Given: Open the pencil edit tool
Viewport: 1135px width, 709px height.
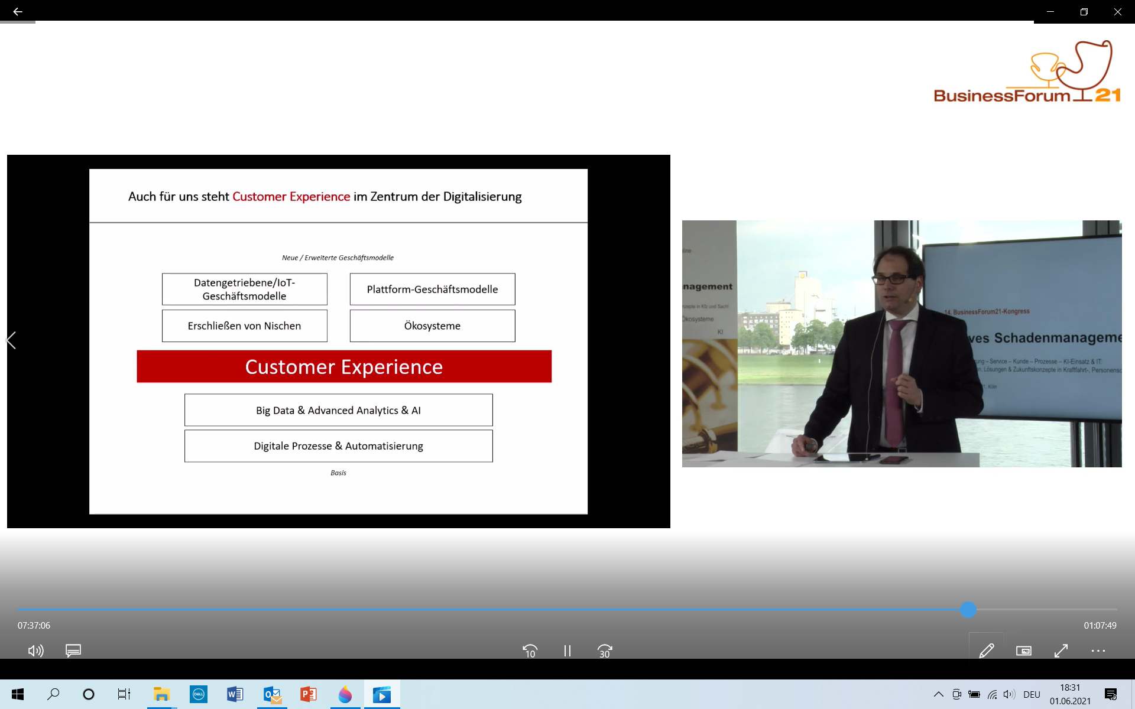Looking at the screenshot, I should click(x=986, y=651).
